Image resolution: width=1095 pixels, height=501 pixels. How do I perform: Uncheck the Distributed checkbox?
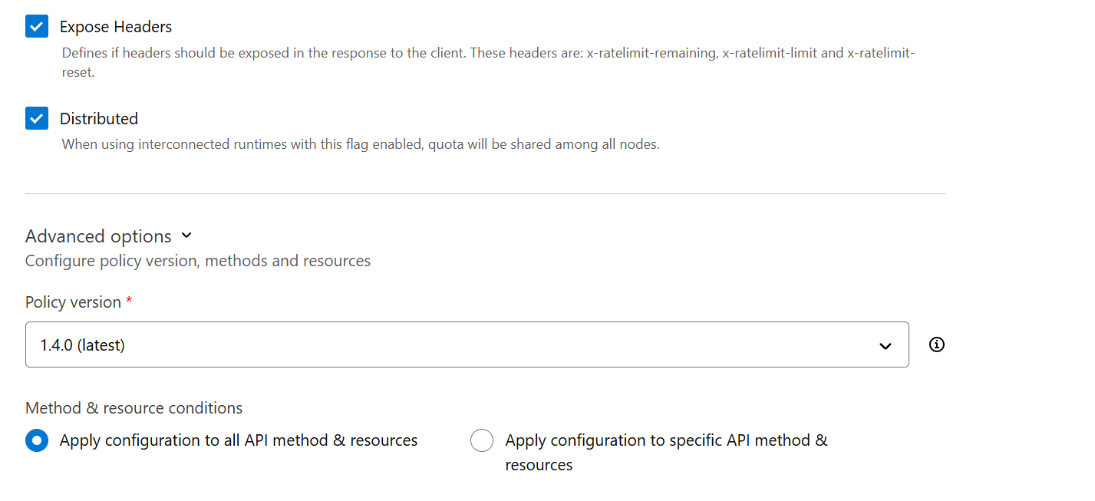(37, 118)
